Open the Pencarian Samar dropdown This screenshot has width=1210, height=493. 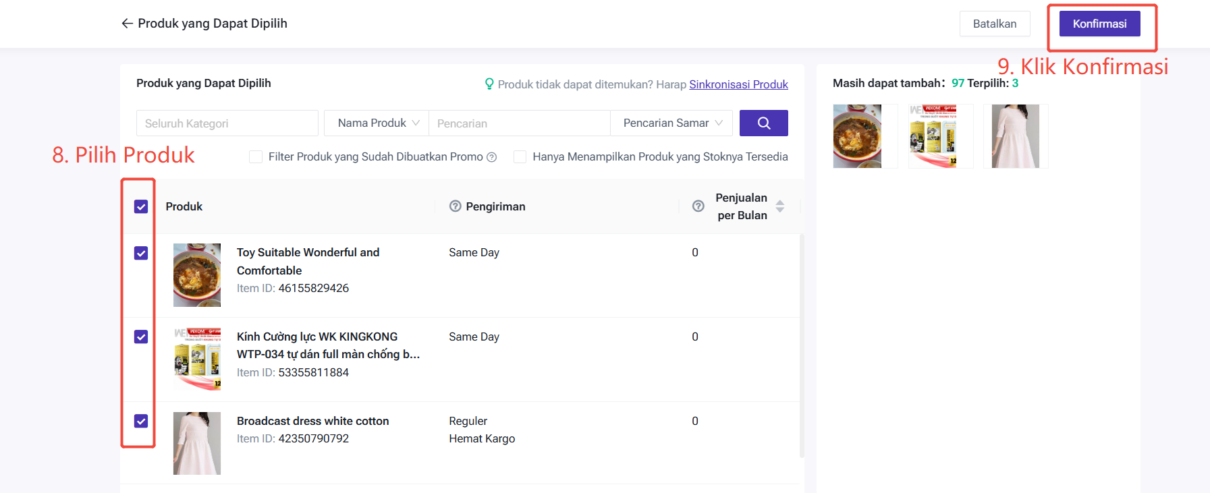tap(671, 123)
